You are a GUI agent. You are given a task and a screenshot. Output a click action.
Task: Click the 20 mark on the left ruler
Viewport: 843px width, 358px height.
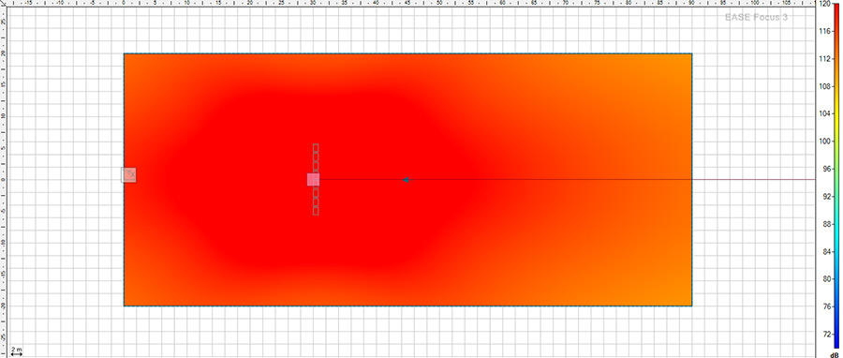3,53
